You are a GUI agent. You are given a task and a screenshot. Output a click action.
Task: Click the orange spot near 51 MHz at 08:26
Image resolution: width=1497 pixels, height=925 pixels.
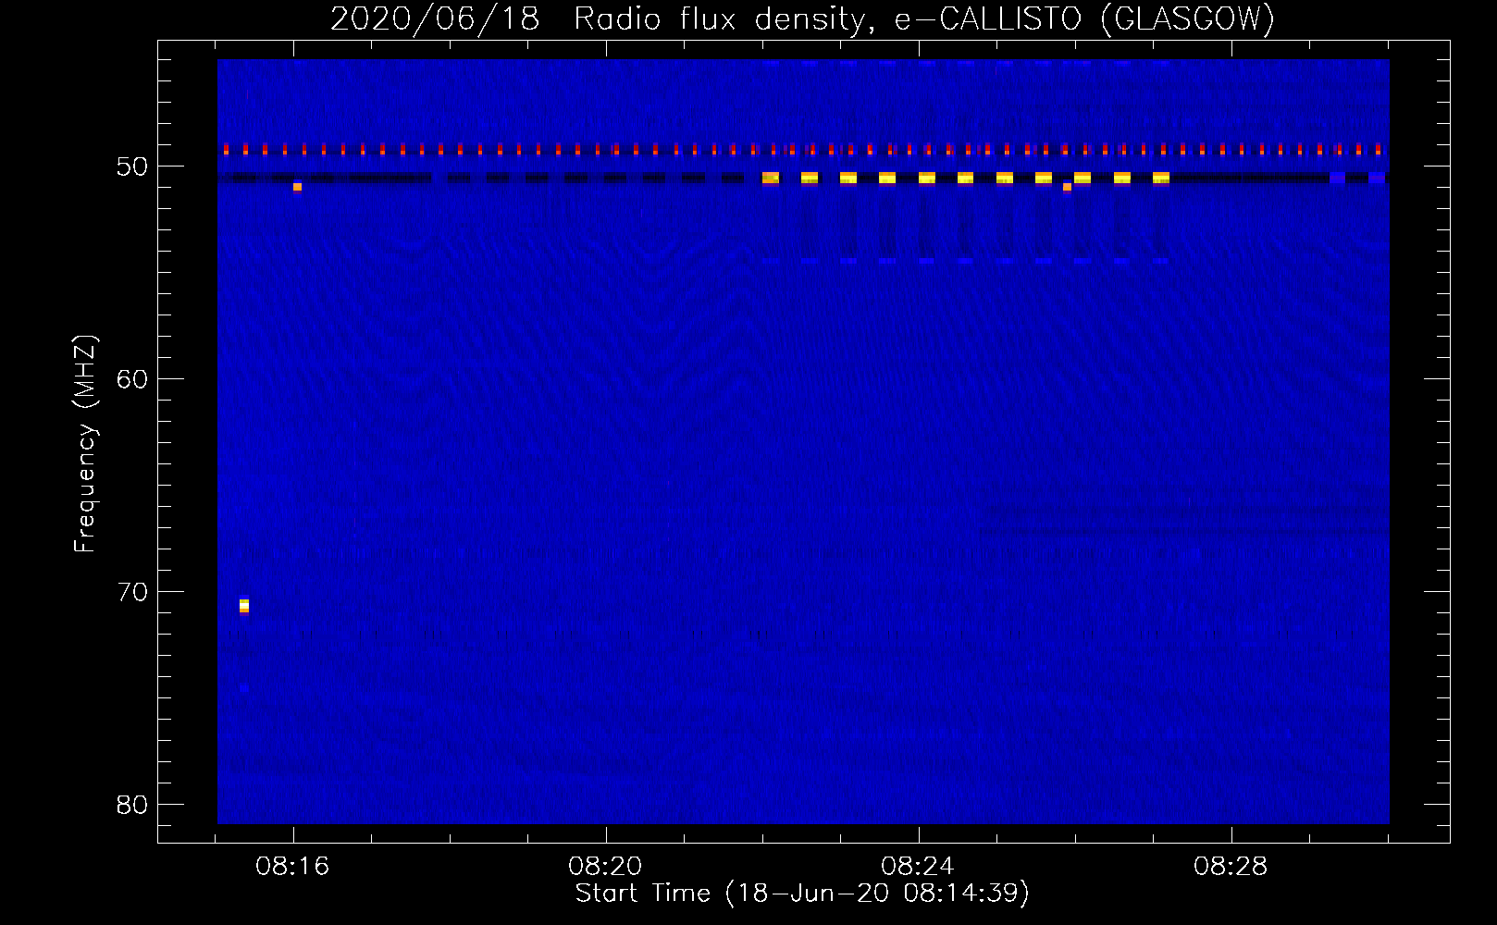[x=1067, y=187]
